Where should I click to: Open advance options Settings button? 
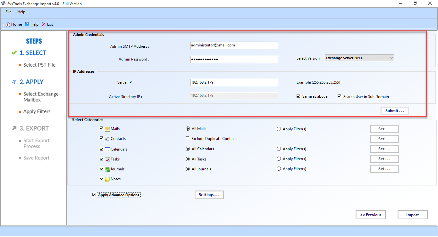[x=209, y=195]
